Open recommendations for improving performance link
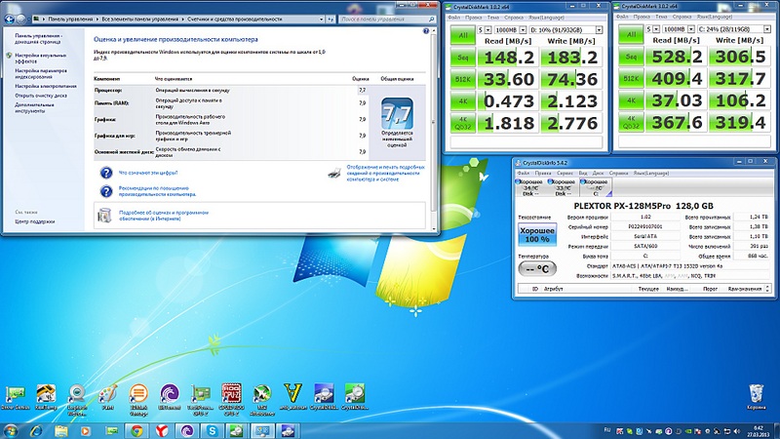This screenshot has height=439, width=780. 157,191
